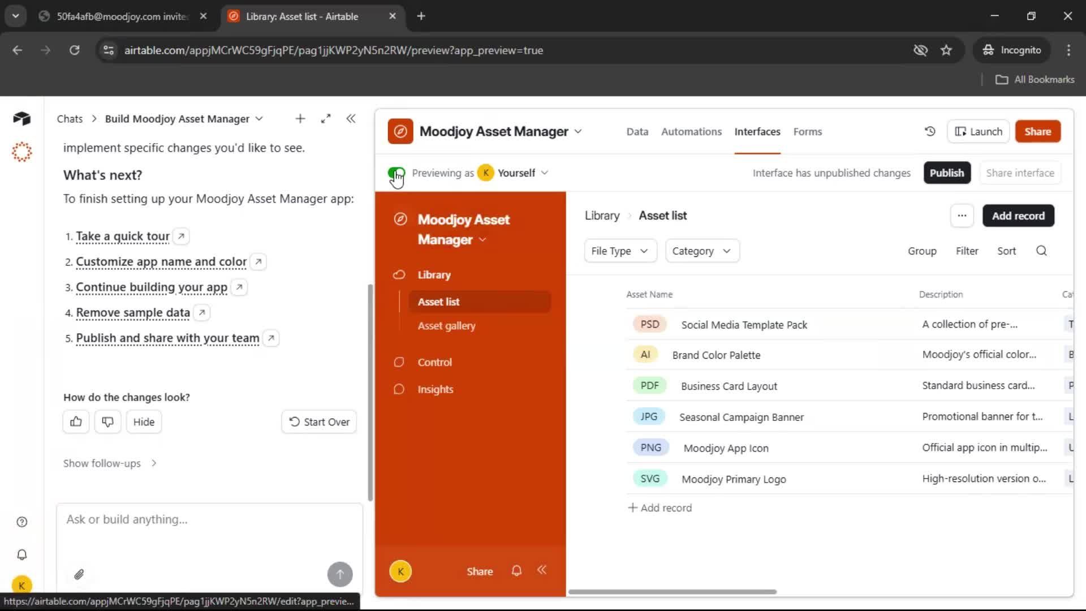This screenshot has height=611, width=1086.
Task: Open notifications bell in left rail
Action: click(22, 554)
